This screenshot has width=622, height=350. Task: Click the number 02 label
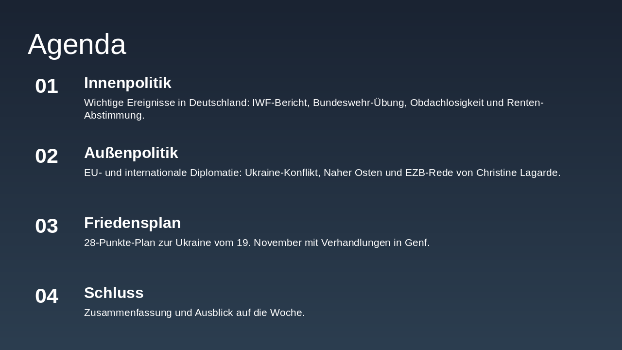pyautogui.click(x=47, y=156)
